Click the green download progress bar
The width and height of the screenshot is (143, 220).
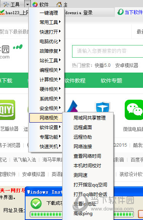[x=46, y=214]
